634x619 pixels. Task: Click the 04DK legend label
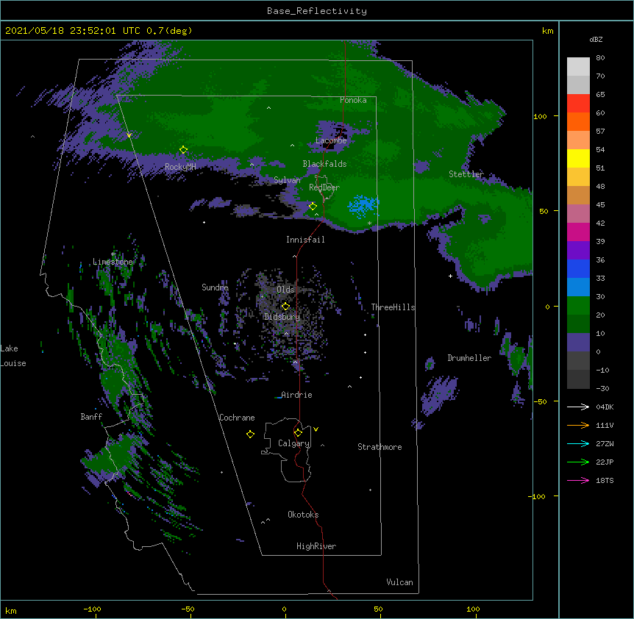coord(605,407)
